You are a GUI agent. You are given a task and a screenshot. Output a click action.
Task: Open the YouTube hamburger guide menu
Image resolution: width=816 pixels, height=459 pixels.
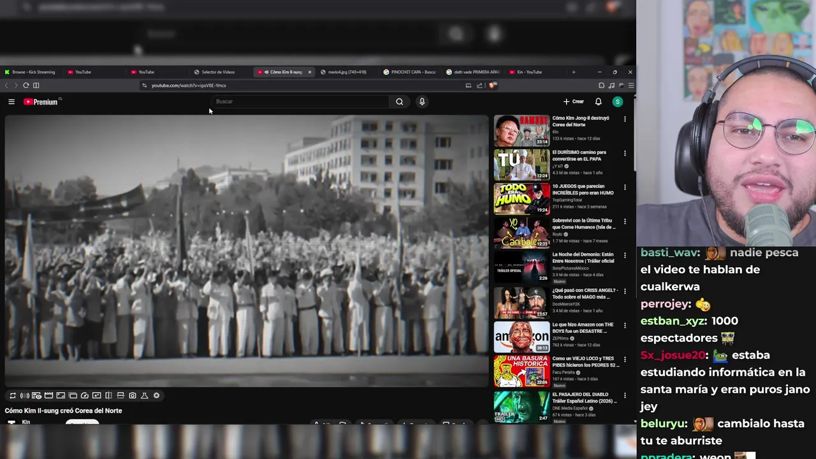point(11,101)
